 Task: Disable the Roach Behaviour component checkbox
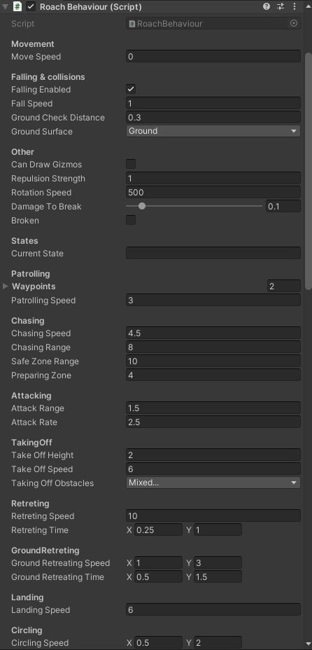(x=31, y=6)
